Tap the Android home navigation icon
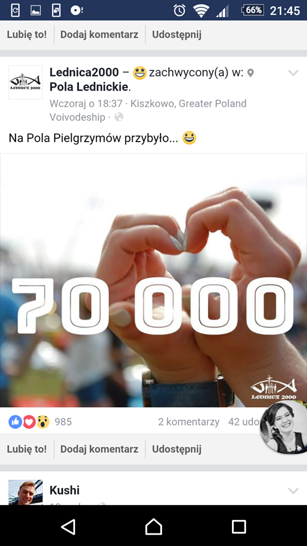 click(153, 526)
